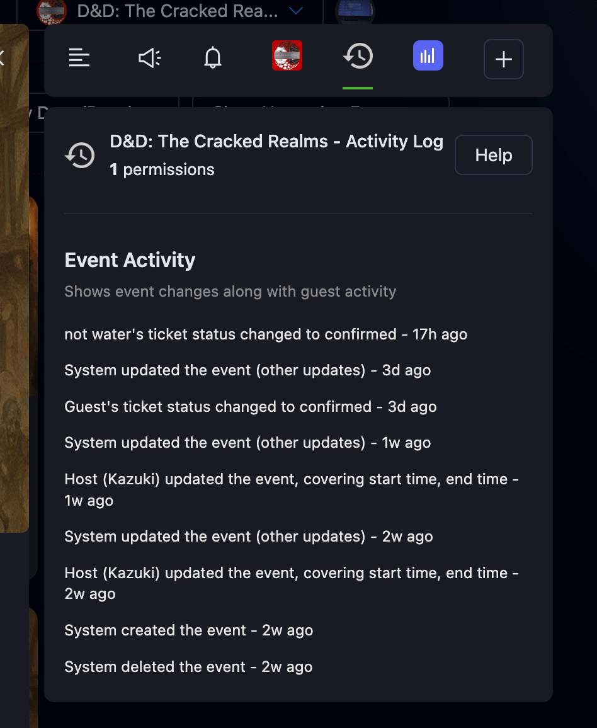Click the Event Activity heading

point(129,259)
